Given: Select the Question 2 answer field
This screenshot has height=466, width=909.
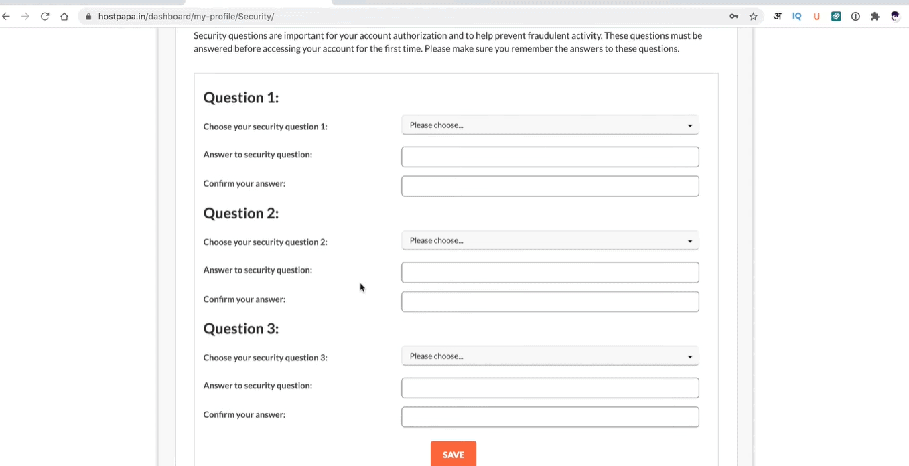Looking at the screenshot, I should [x=550, y=273].
